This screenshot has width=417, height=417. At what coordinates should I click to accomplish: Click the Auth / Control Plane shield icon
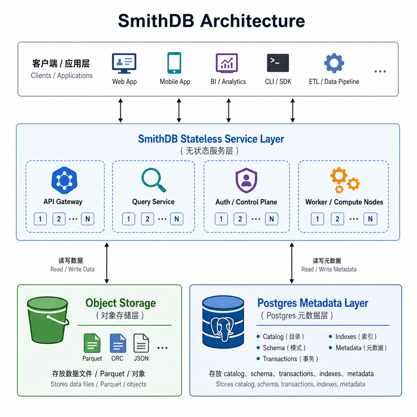[x=246, y=180]
